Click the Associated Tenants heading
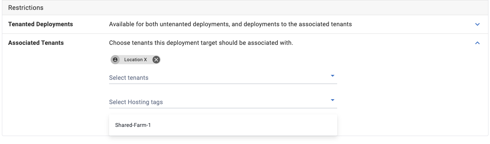This screenshot has height=144, width=490. click(36, 43)
